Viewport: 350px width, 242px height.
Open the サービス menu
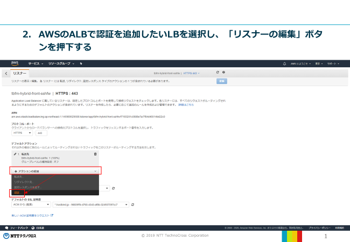pyautogui.click(x=36, y=63)
